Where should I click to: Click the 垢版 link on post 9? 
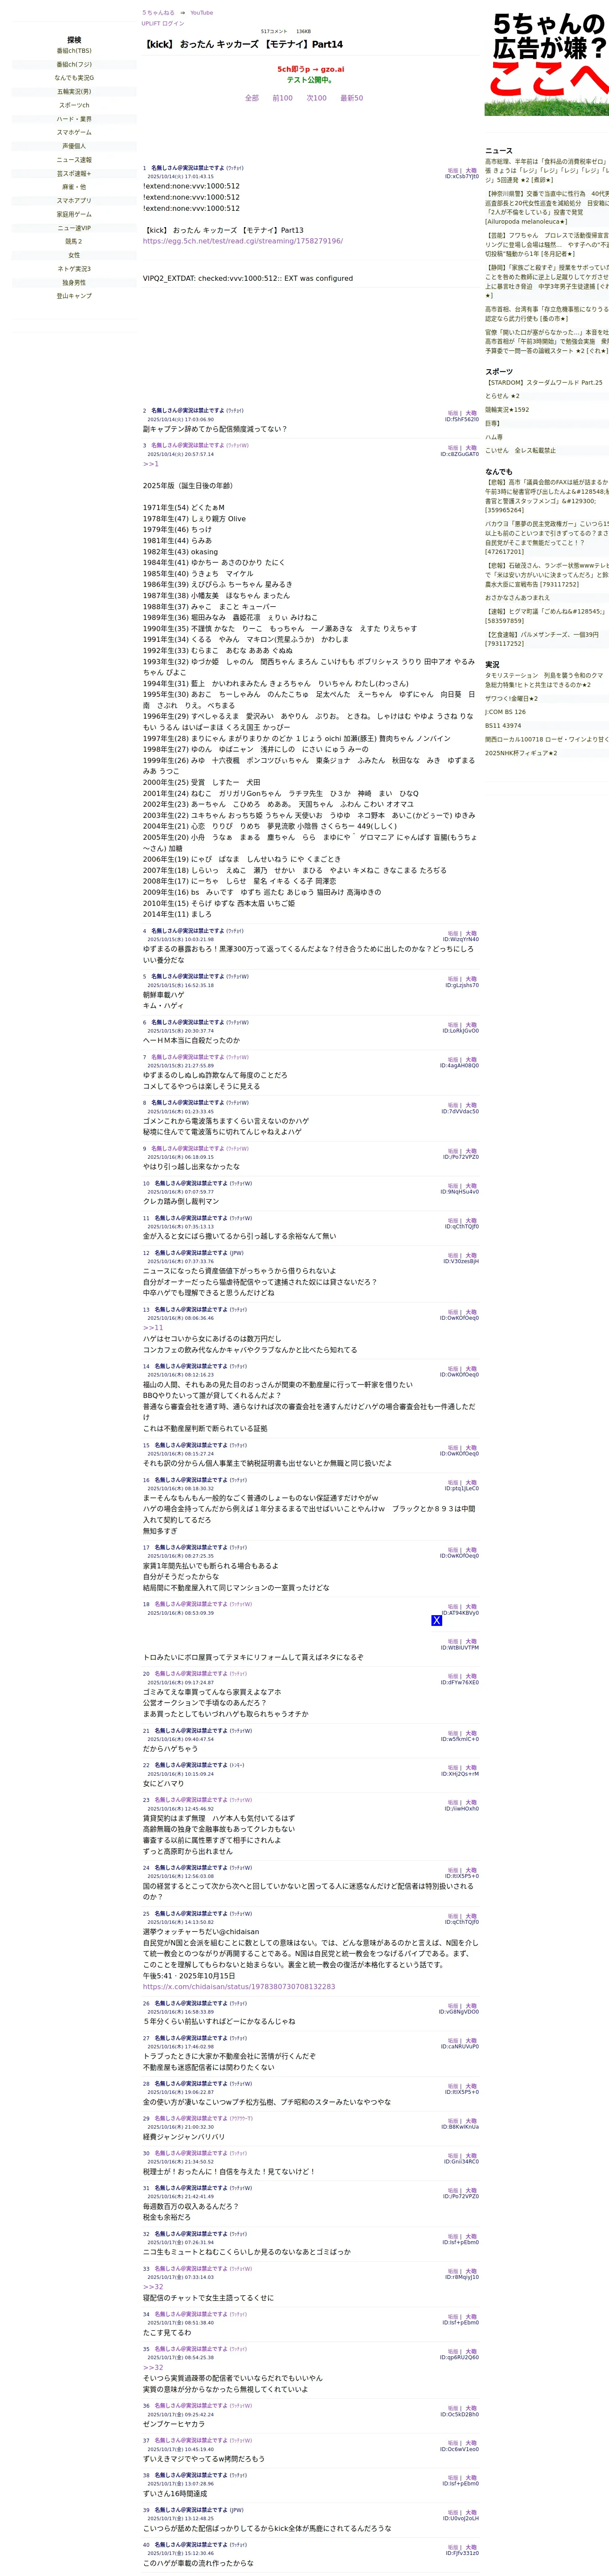[453, 1151]
